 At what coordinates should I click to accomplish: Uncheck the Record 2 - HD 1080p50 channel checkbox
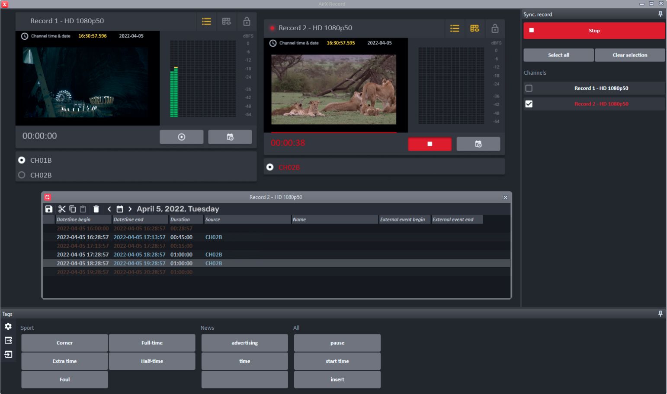click(x=529, y=104)
